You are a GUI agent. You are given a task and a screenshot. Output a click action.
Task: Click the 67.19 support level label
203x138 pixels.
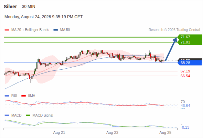[185, 71]
